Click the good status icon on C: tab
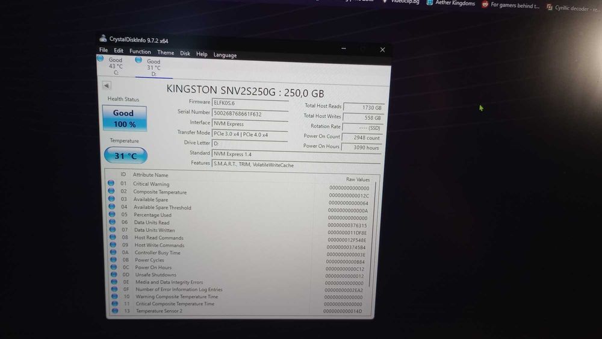This screenshot has height=339, width=602. [101, 59]
